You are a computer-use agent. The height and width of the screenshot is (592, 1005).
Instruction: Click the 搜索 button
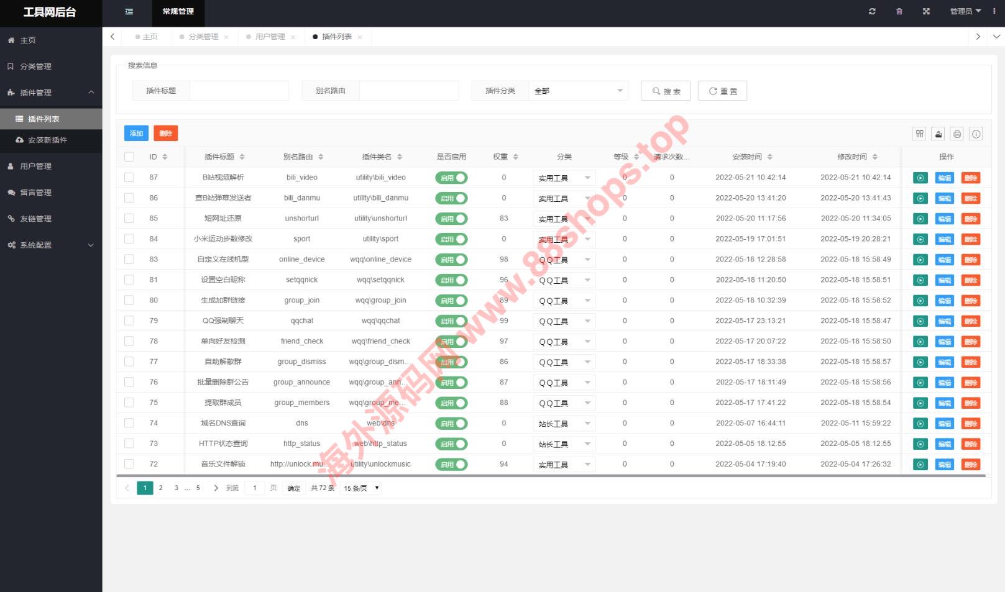(666, 91)
